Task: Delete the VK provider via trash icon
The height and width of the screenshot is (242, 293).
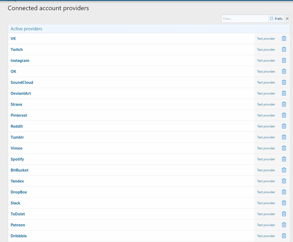Action: pos(284,39)
